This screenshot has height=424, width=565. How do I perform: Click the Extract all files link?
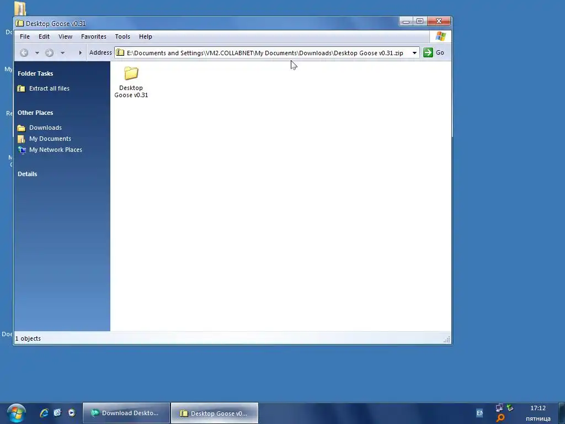click(x=49, y=88)
